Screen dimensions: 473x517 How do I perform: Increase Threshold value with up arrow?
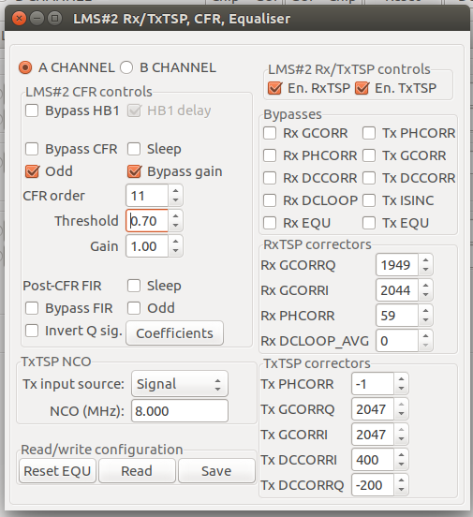(175, 215)
